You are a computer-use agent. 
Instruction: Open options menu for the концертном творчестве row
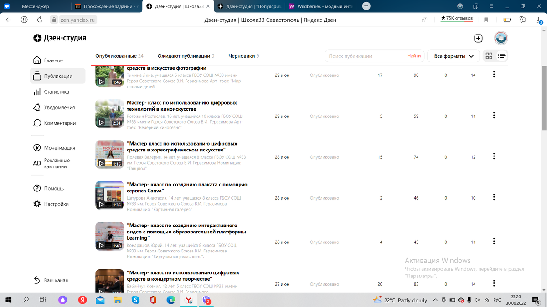point(494,283)
